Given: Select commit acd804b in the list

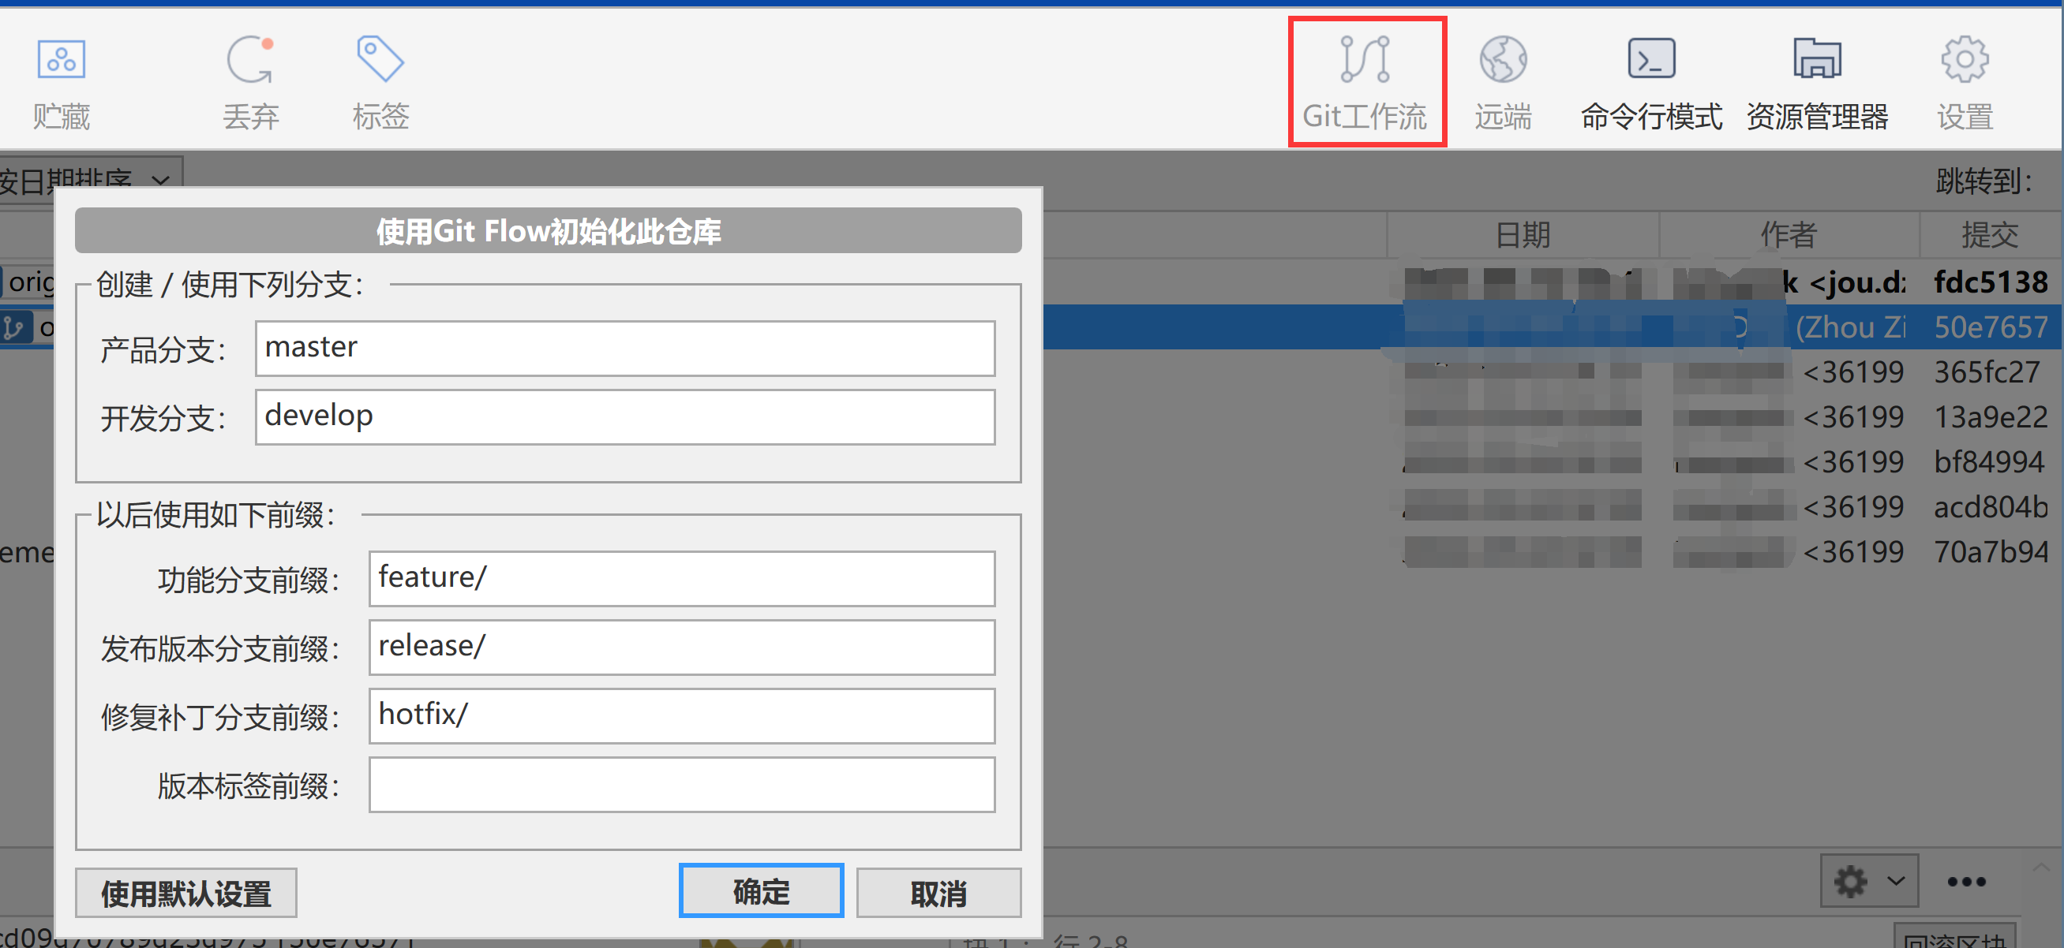Looking at the screenshot, I should click(1991, 506).
